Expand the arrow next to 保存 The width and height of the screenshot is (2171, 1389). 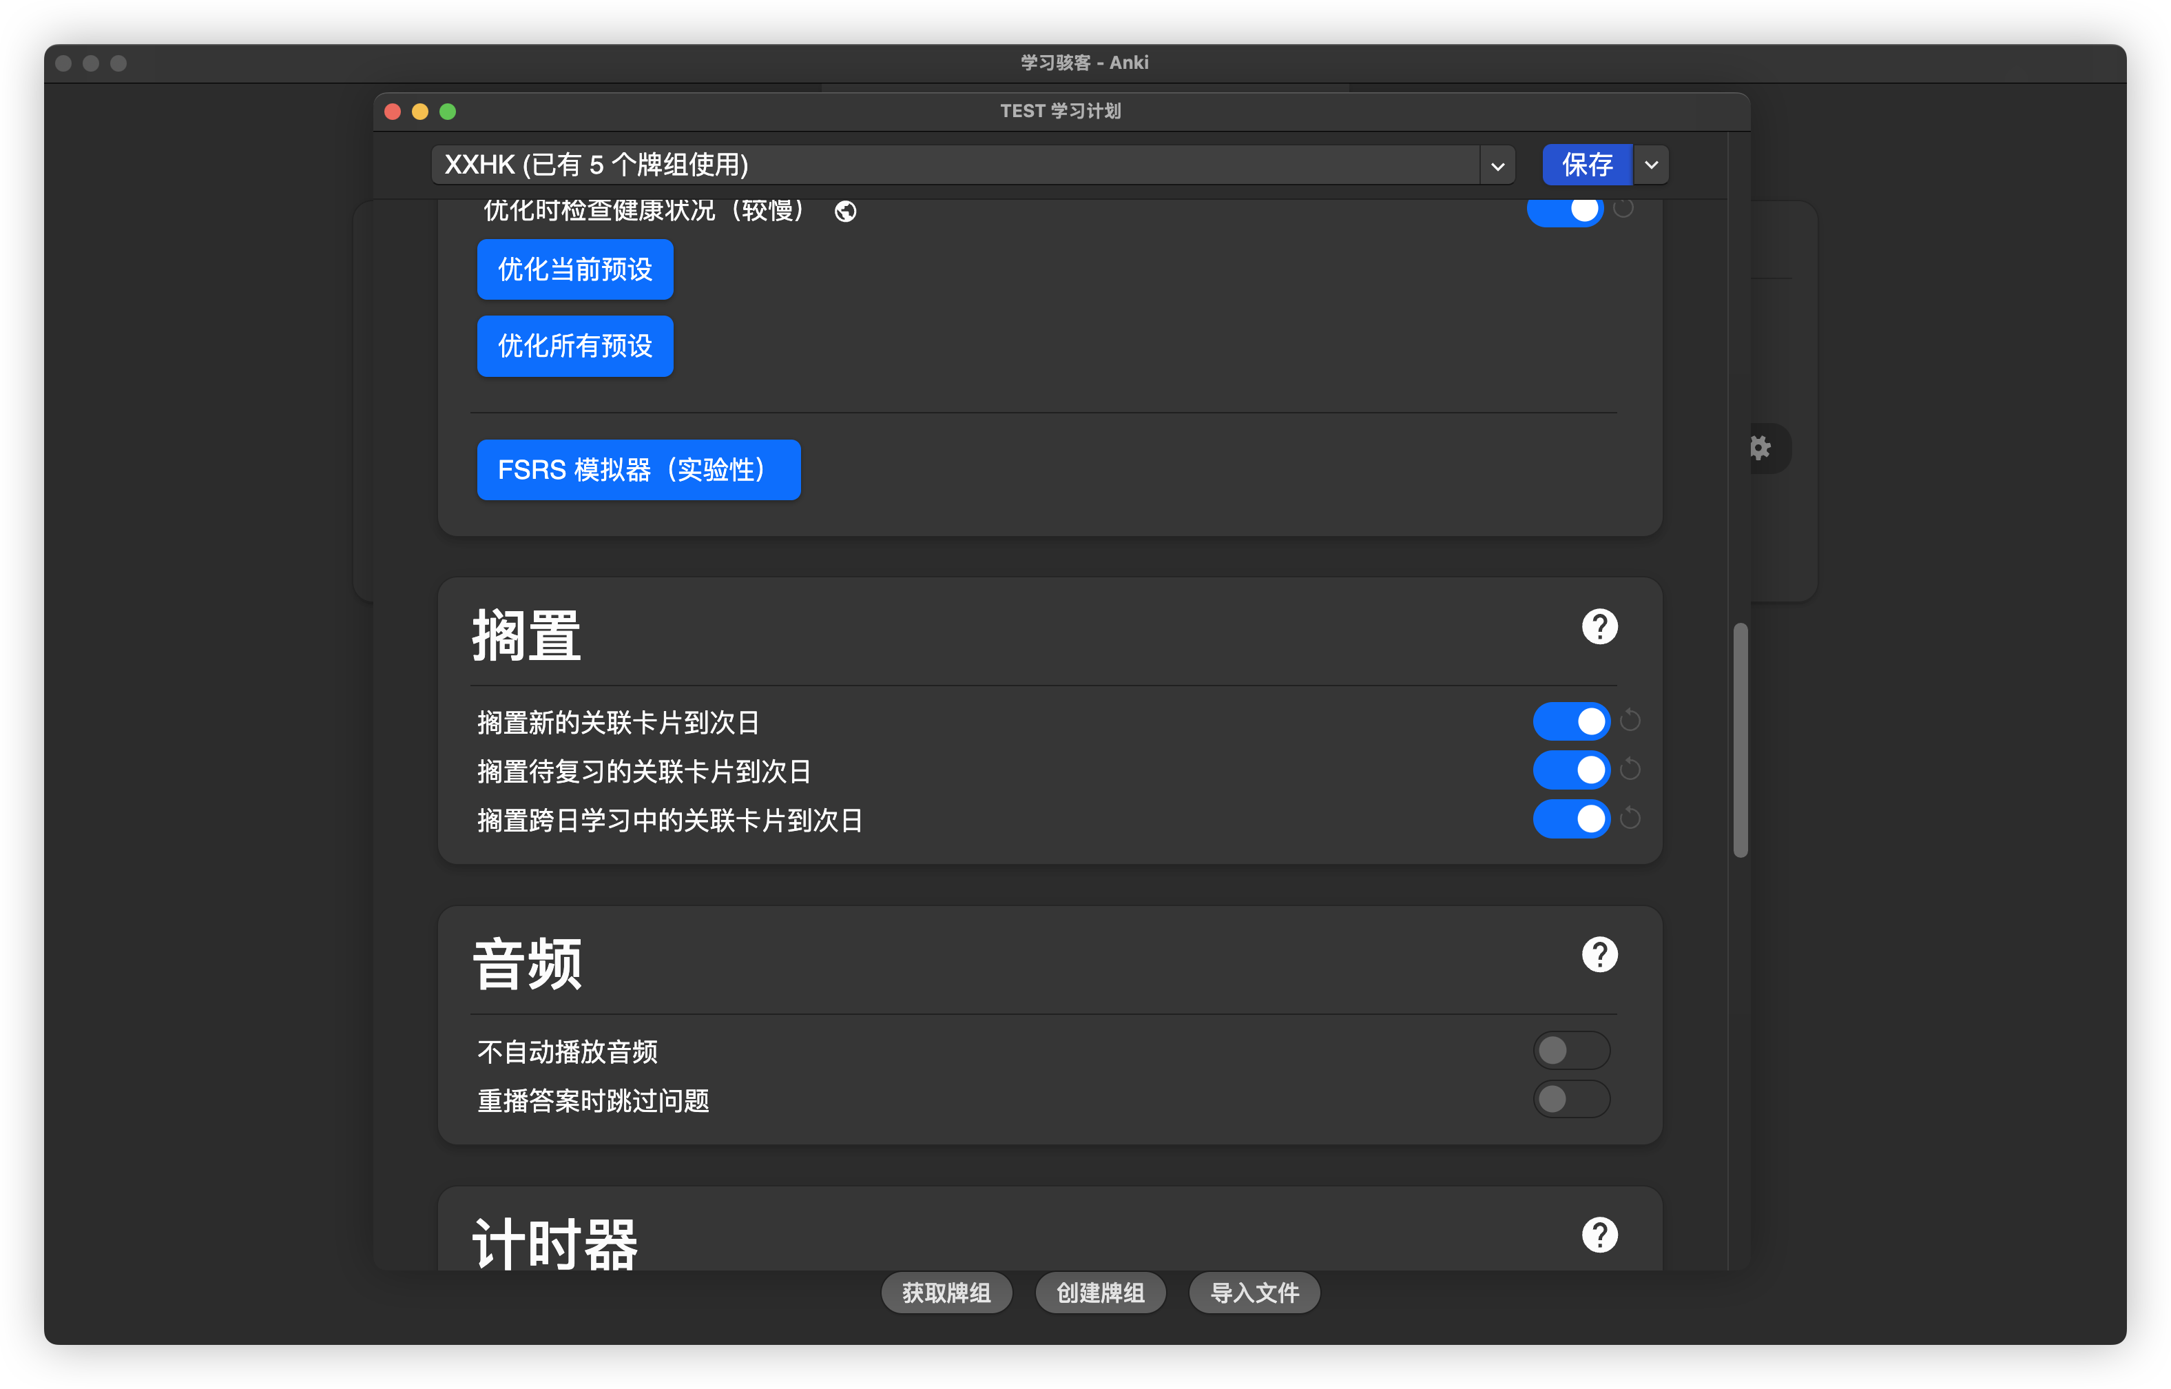[1651, 165]
